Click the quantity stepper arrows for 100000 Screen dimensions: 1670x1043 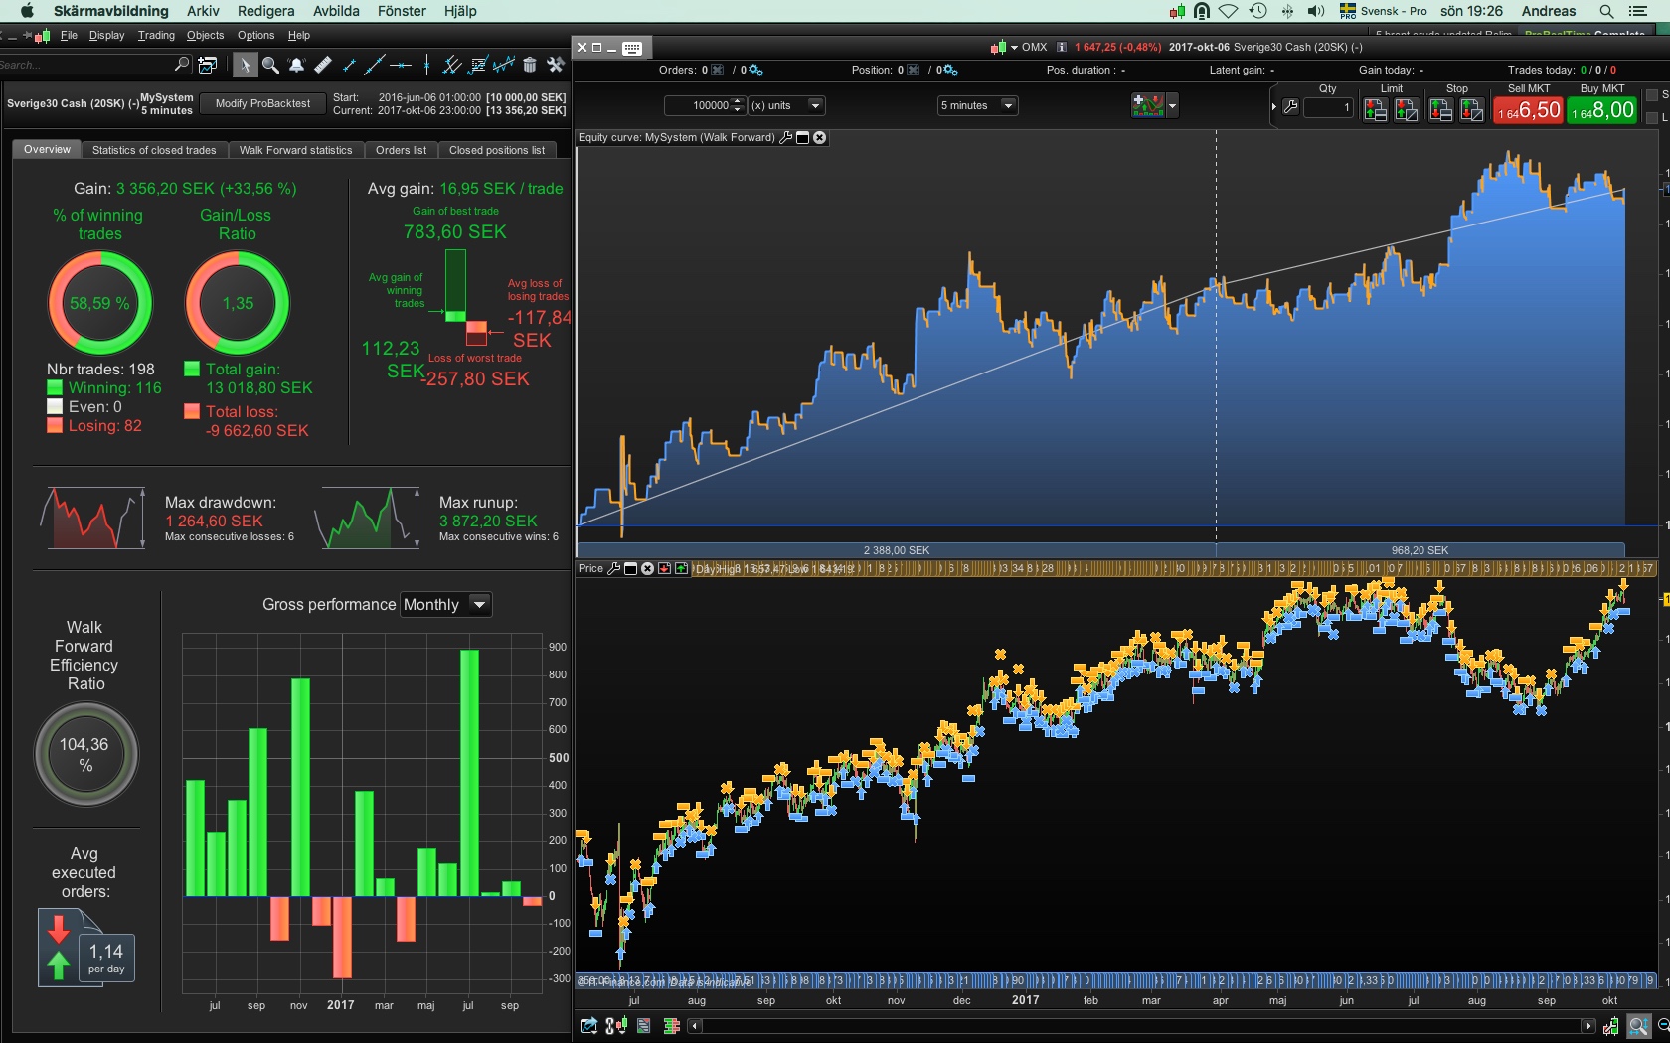[738, 105]
